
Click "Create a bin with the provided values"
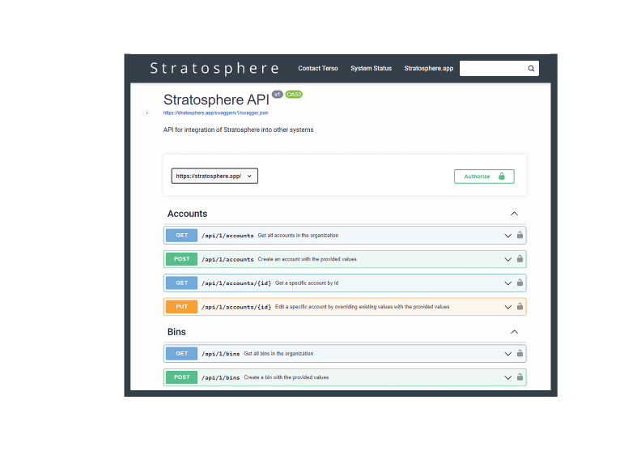point(287,377)
